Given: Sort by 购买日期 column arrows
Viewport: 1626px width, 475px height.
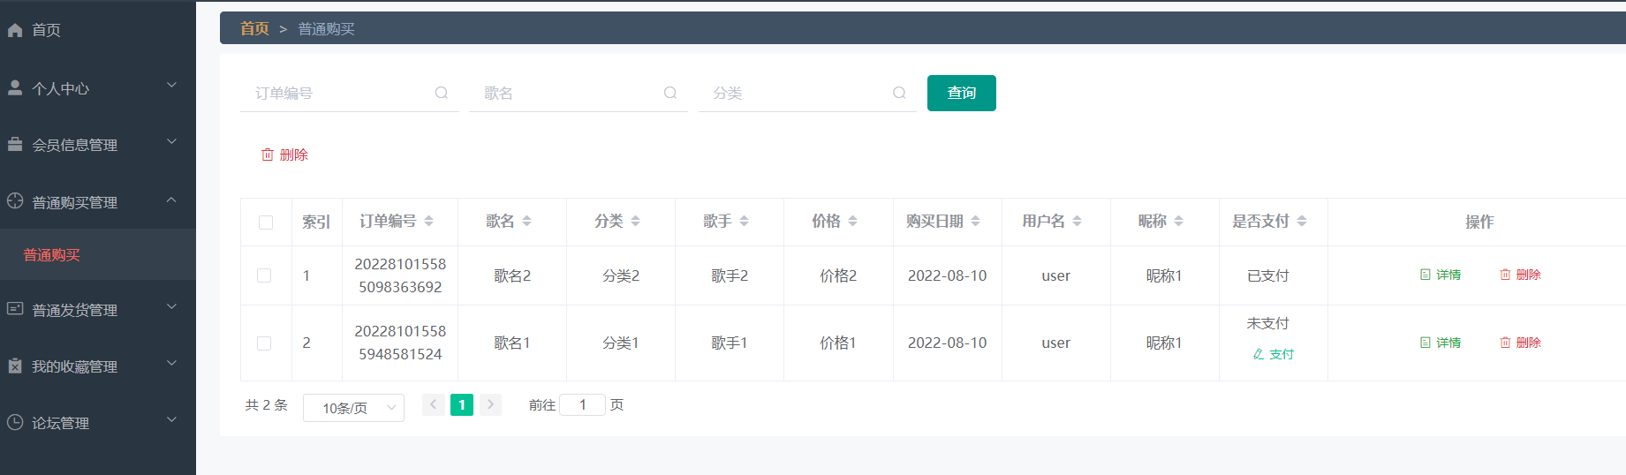Looking at the screenshot, I should pyautogui.click(x=975, y=221).
